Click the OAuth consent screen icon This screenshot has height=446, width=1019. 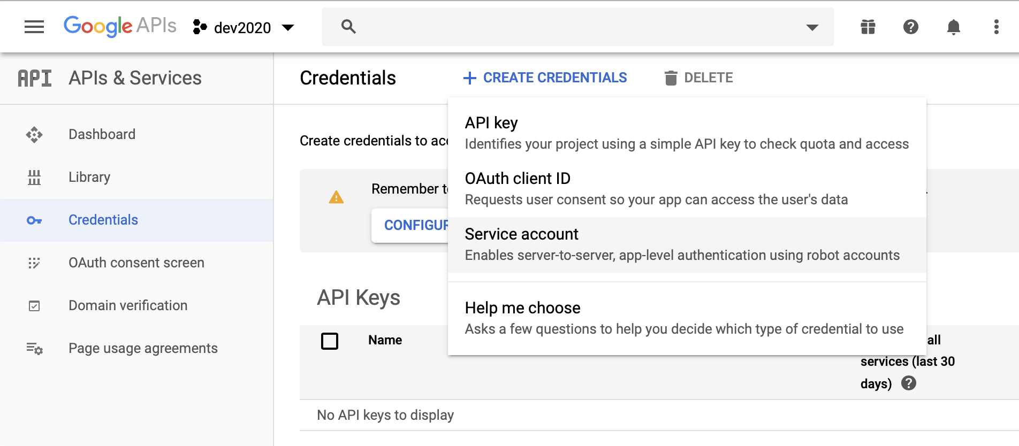(x=34, y=263)
